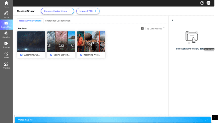This screenshot has width=219, height=123.
Task: Switch to list view icon
Action: pos(142,28)
